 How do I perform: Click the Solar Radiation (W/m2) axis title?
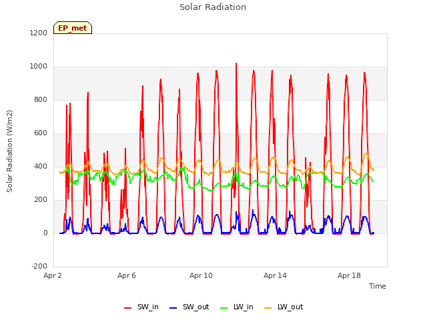(x=9, y=151)
